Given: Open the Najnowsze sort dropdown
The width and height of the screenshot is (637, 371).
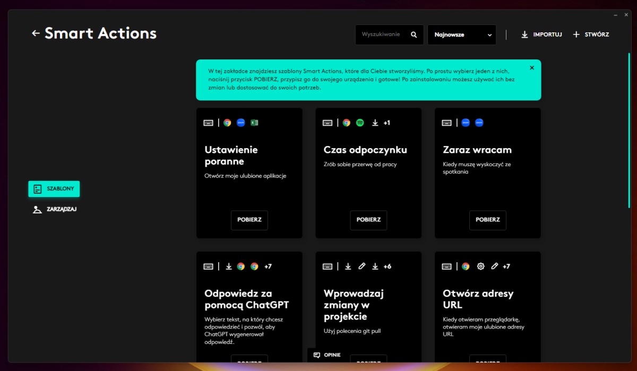Looking at the screenshot, I should tap(462, 35).
